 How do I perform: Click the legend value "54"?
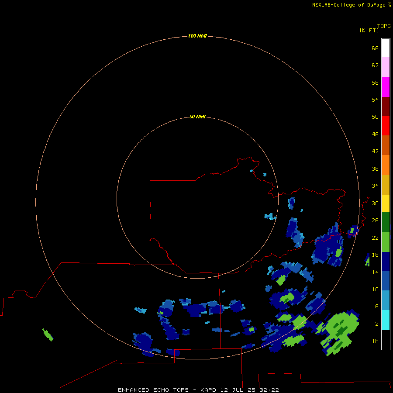[x=375, y=100]
